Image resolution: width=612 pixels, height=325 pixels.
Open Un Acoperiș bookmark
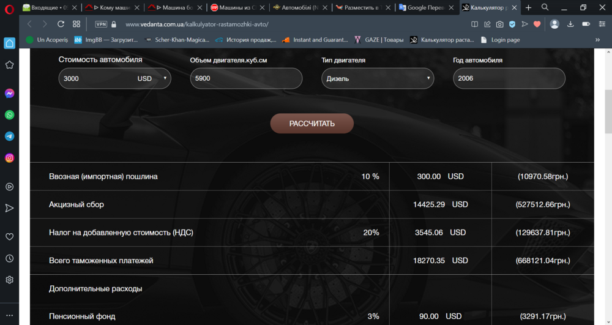pos(47,40)
